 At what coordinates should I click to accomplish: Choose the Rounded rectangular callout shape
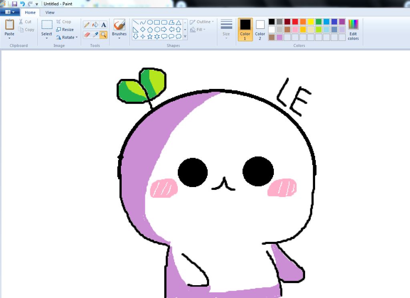tap(164, 36)
